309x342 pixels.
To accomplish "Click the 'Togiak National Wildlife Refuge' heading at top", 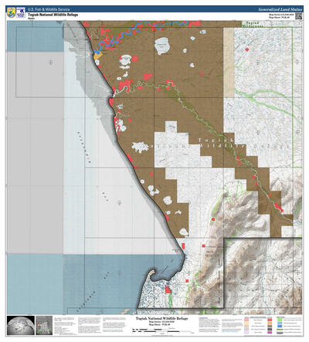I will [53, 15].
